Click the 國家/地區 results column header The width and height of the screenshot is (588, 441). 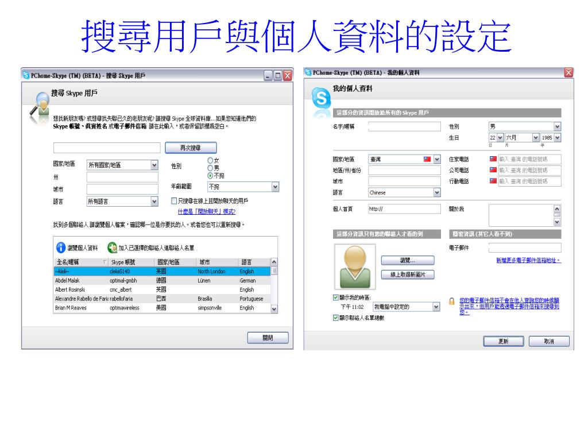click(x=175, y=262)
